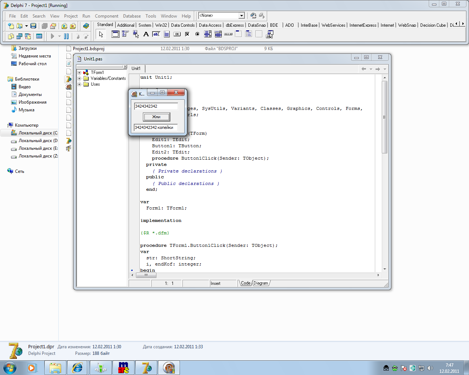Expand the Variables/Constants tree node
469x375 pixels.
click(x=79, y=78)
